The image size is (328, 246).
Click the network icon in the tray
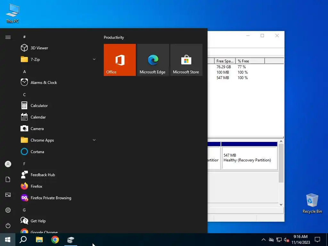279,240
